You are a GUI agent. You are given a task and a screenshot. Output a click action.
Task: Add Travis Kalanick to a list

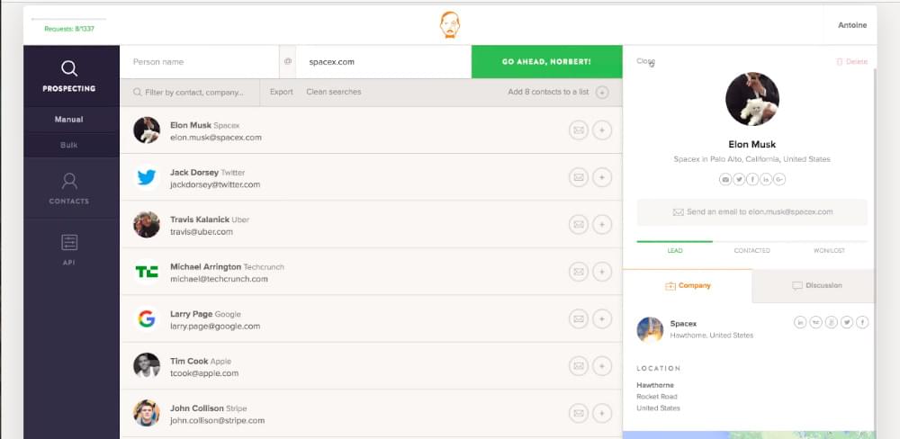point(602,224)
